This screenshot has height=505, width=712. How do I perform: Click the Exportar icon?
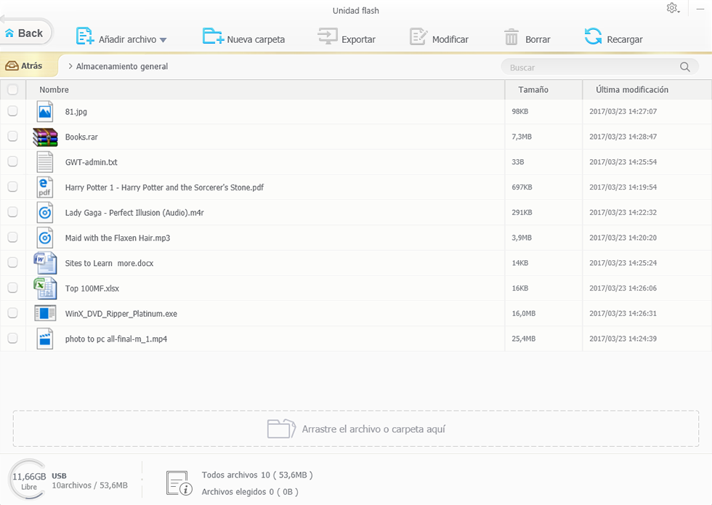coord(328,36)
